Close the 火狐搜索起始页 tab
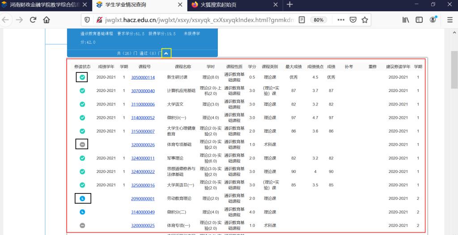Screen dimensions: 458x235 pyautogui.click(x=275, y=4)
